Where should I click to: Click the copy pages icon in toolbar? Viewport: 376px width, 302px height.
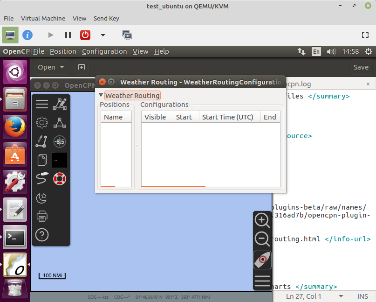click(x=42, y=160)
